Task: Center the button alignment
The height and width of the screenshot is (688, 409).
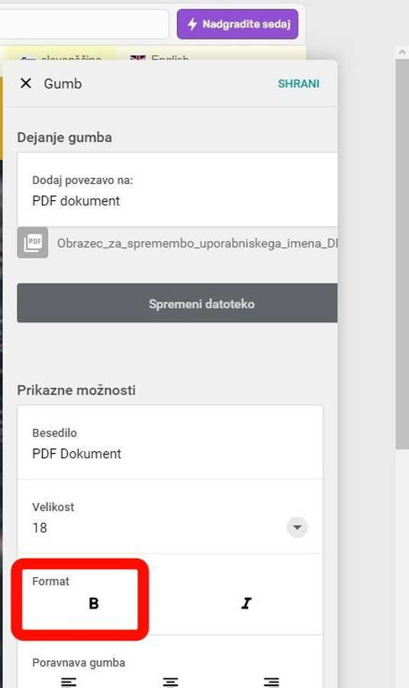Action: click(170, 682)
